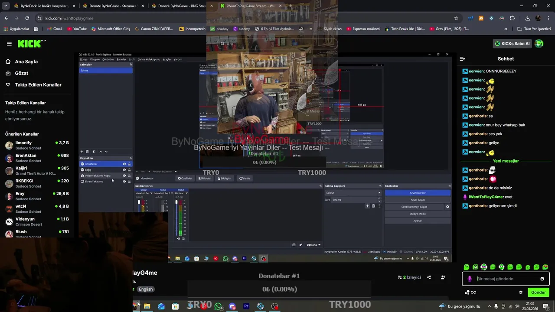Collapse the Sohbet chat panel
Viewport: 555px width, 312px height.
pyautogui.click(x=462, y=58)
